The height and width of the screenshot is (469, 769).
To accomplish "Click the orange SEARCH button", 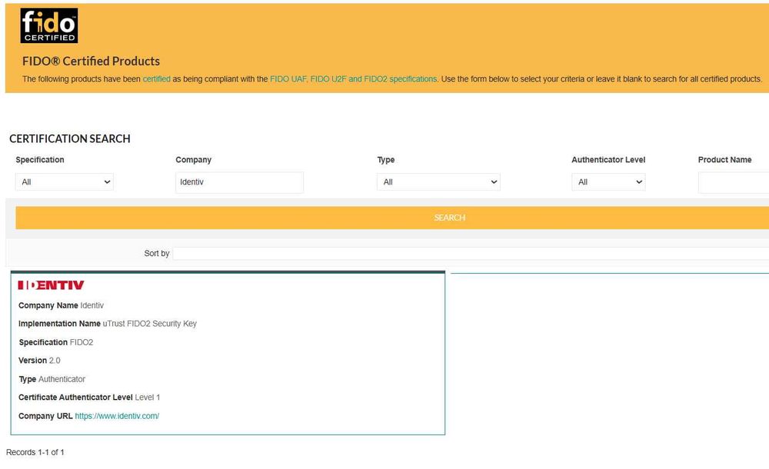I will (x=392, y=218).
